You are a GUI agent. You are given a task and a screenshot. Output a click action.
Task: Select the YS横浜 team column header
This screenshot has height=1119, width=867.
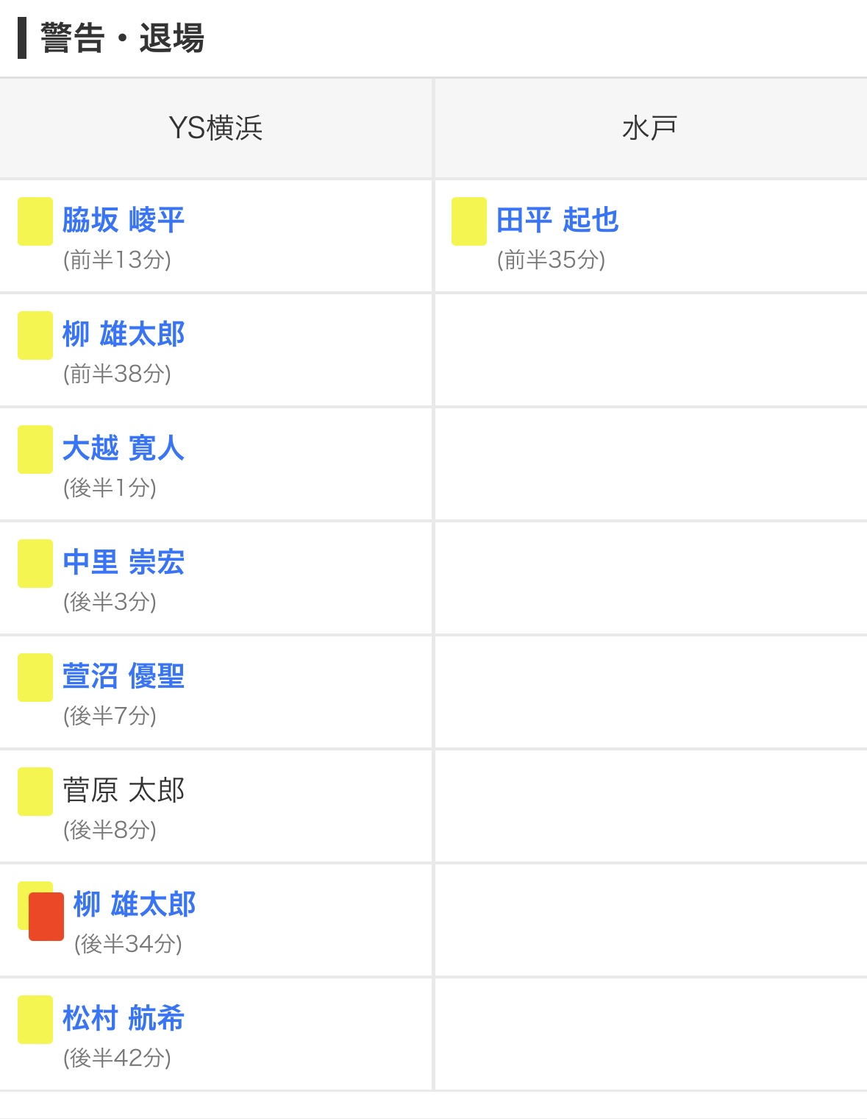215,128
